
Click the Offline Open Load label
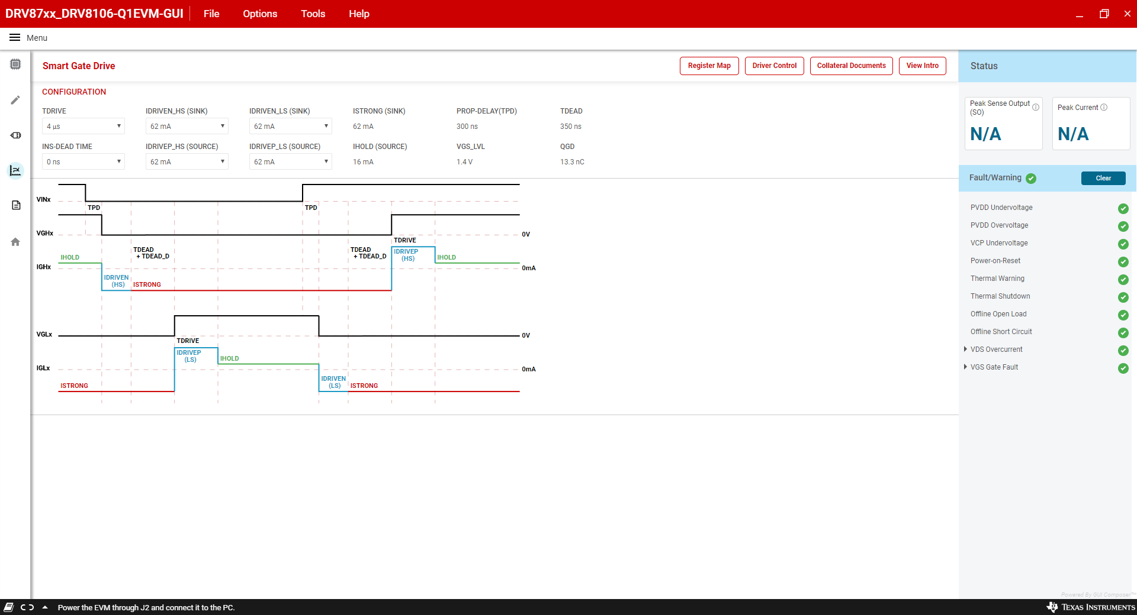(998, 314)
